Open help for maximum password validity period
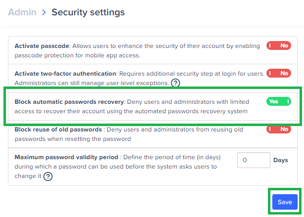 click(x=48, y=176)
